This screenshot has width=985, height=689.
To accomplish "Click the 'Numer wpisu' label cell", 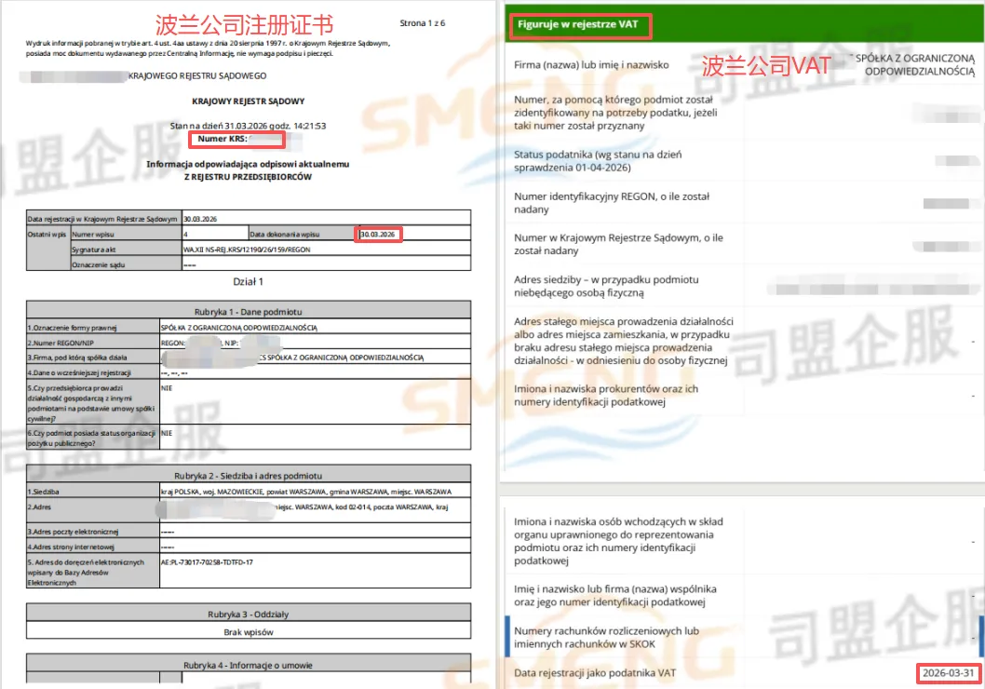I will [x=126, y=234].
